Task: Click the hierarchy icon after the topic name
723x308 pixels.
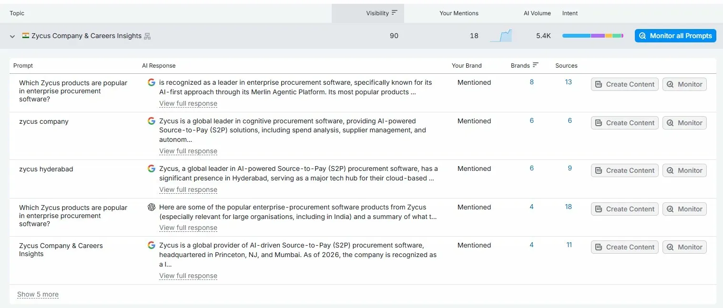Action: coord(147,36)
